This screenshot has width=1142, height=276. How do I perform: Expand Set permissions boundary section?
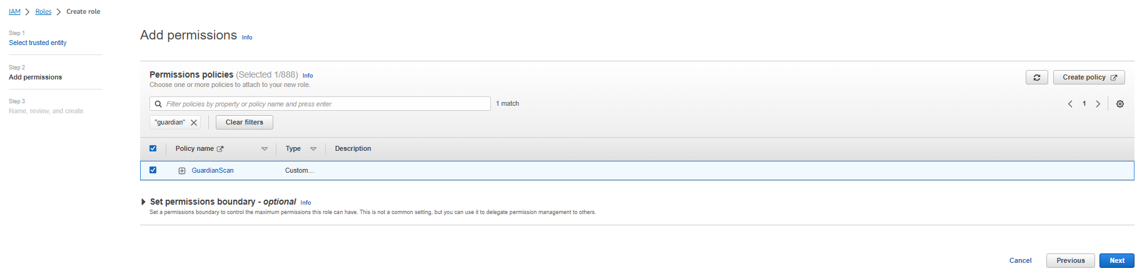coord(143,202)
